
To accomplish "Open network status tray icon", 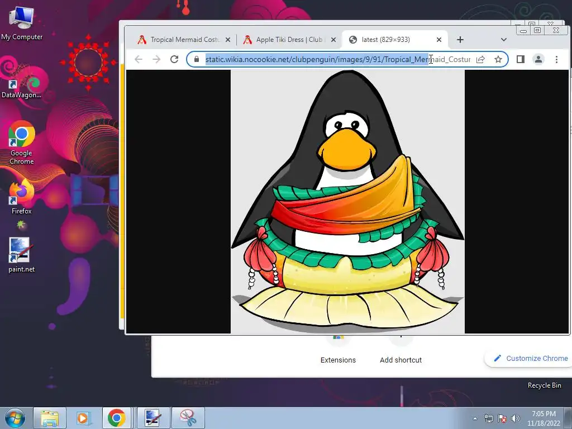I will click(488, 418).
